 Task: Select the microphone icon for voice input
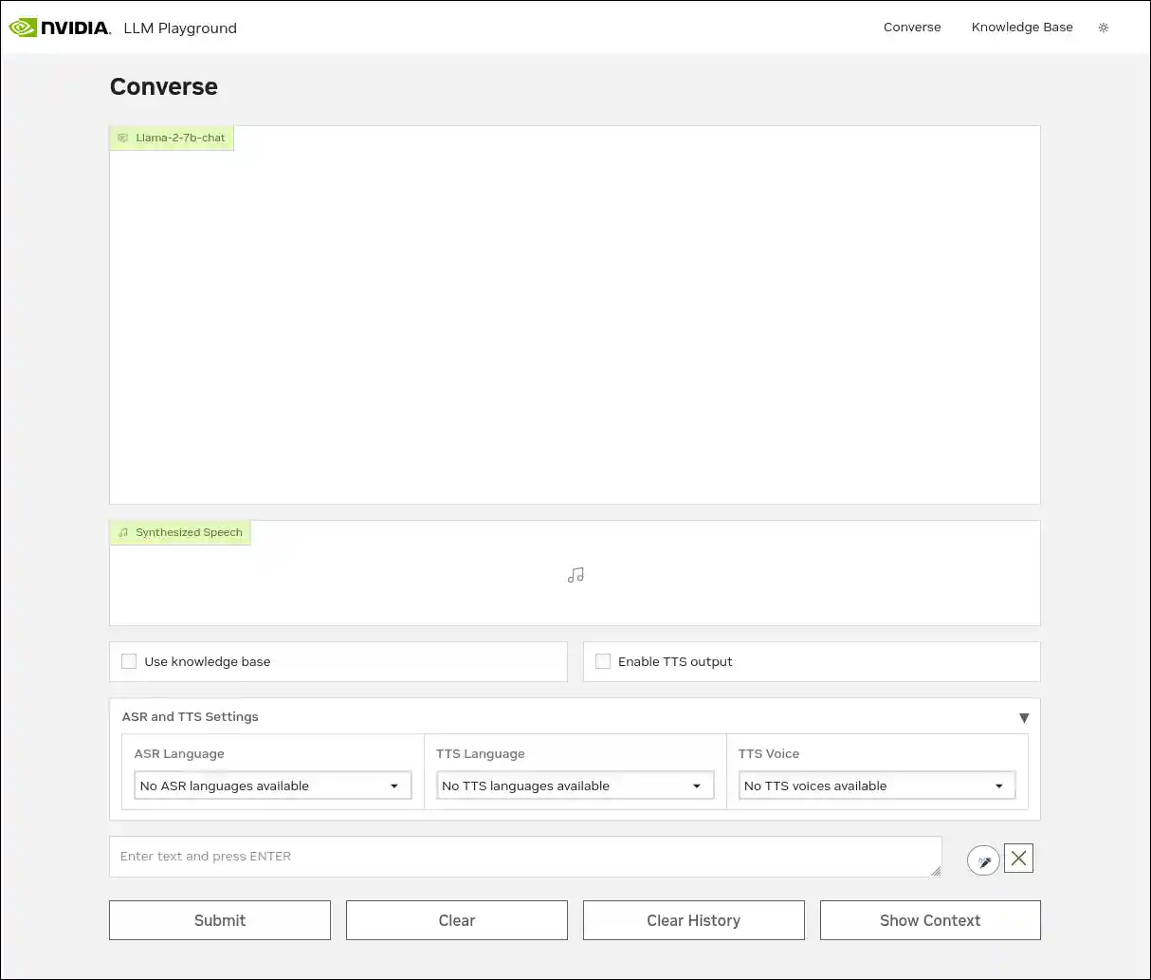(983, 860)
